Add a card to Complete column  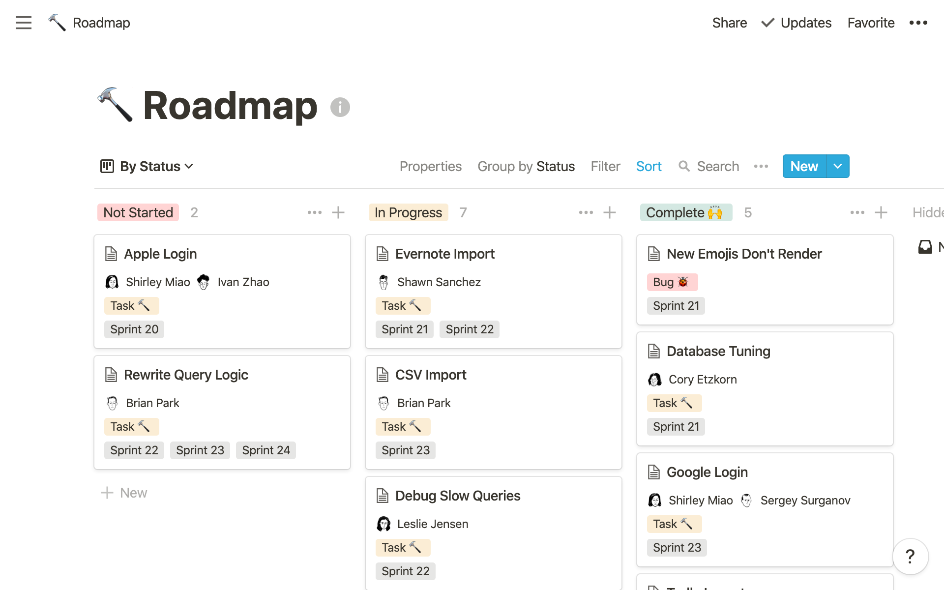tap(881, 212)
